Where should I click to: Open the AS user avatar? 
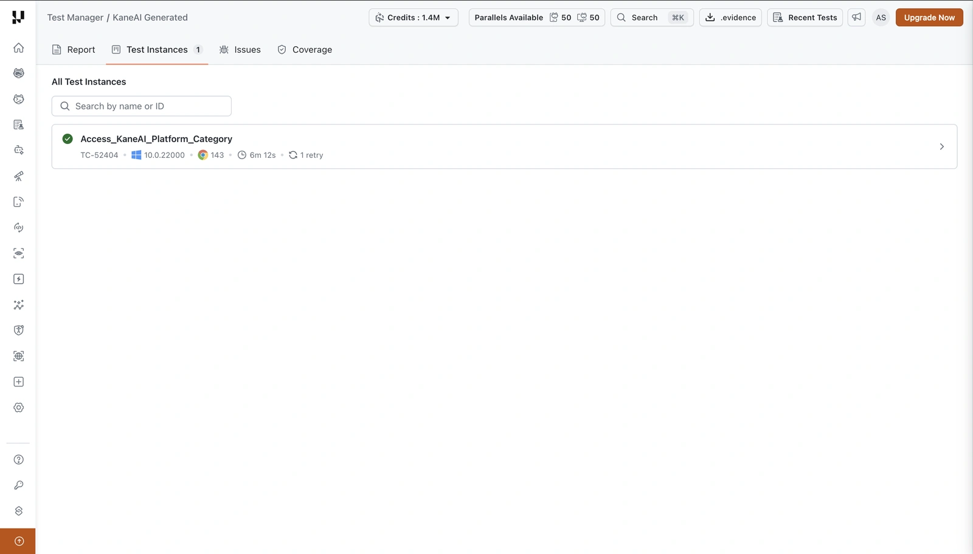[881, 18]
